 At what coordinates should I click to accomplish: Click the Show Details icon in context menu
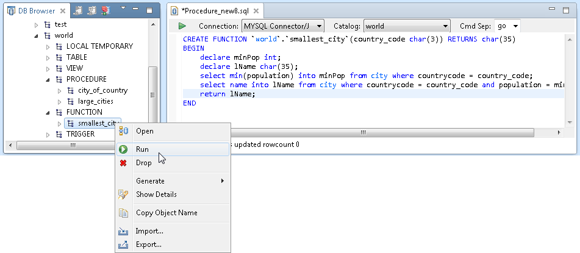123,194
